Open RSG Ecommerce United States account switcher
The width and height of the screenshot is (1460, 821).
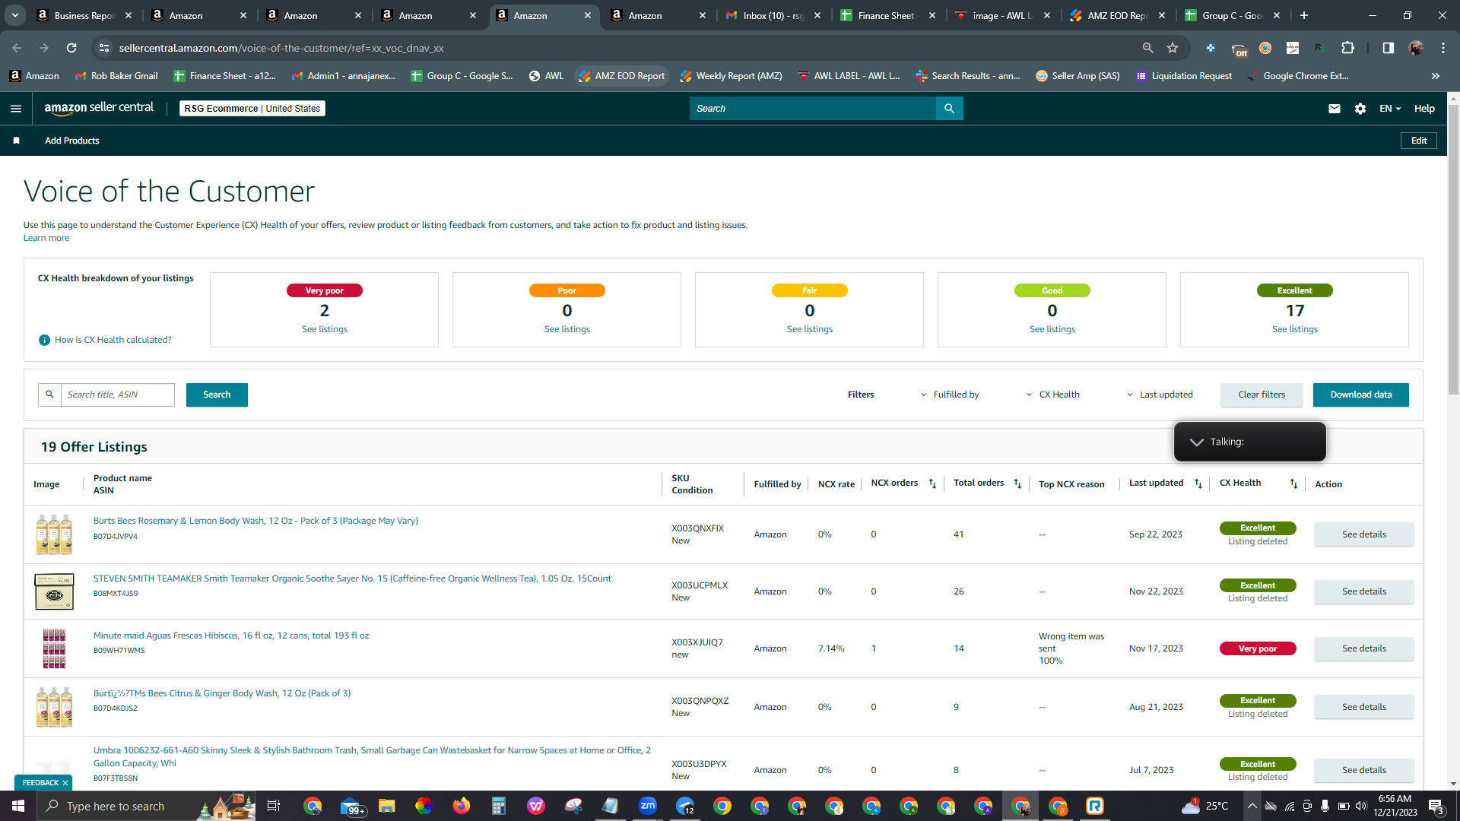(252, 109)
